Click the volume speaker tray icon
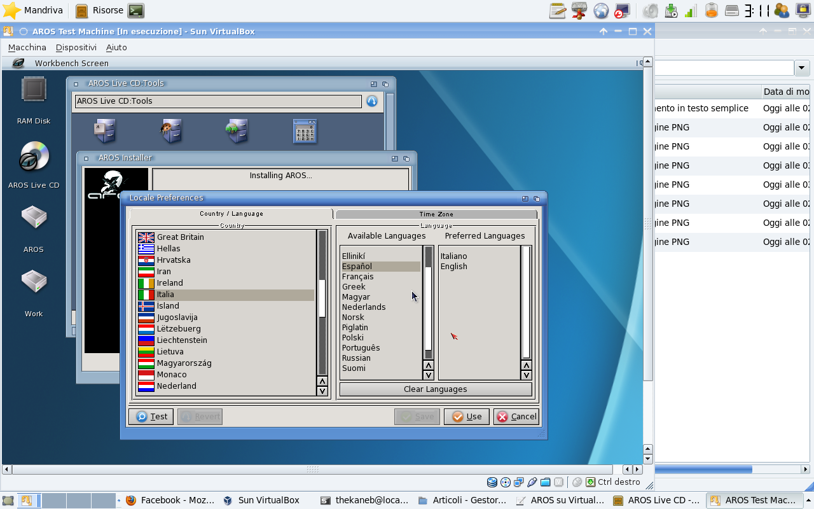814x509 pixels. (651, 10)
